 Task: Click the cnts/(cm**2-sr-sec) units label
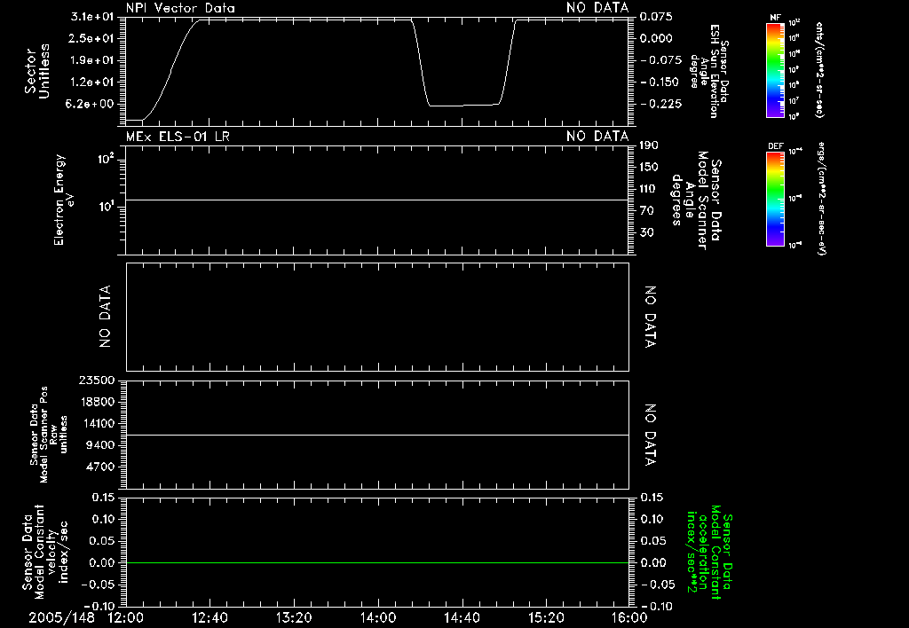(x=819, y=70)
